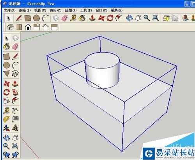
Task: Click Zoom Extents in the left palette
Action: (x=15, y=146)
